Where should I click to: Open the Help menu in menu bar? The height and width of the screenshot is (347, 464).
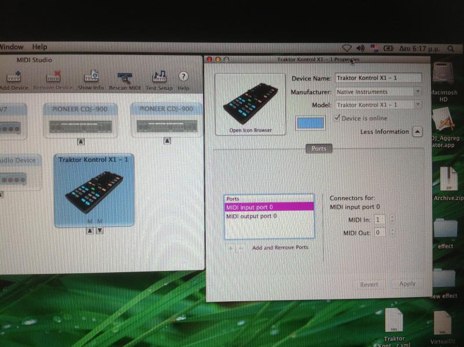click(39, 47)
